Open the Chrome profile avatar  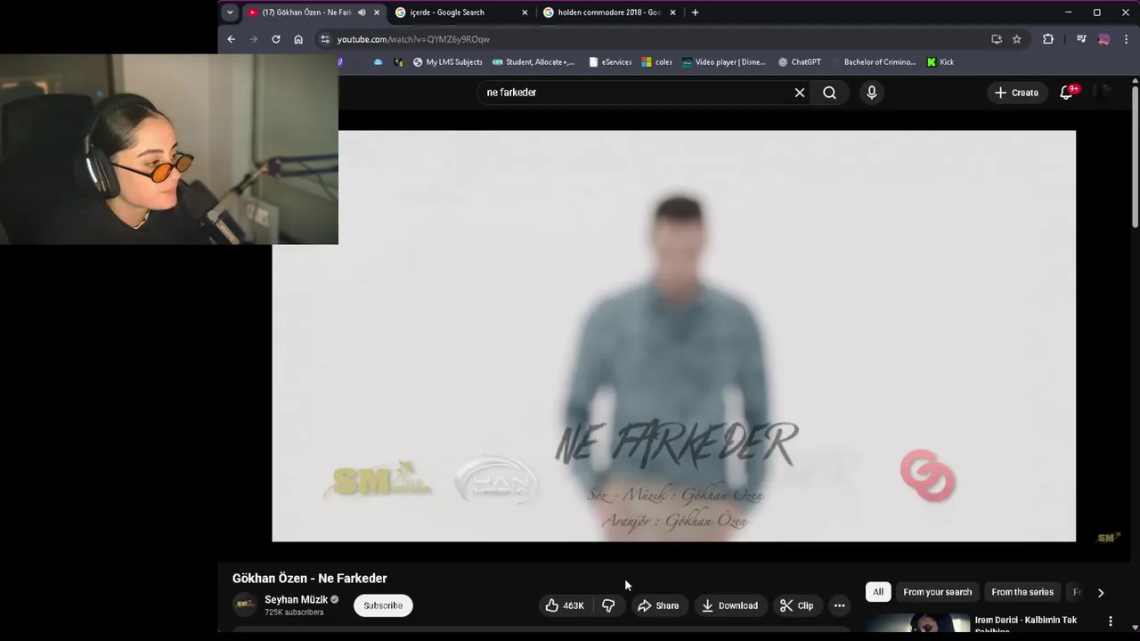tap(1104, 39)
